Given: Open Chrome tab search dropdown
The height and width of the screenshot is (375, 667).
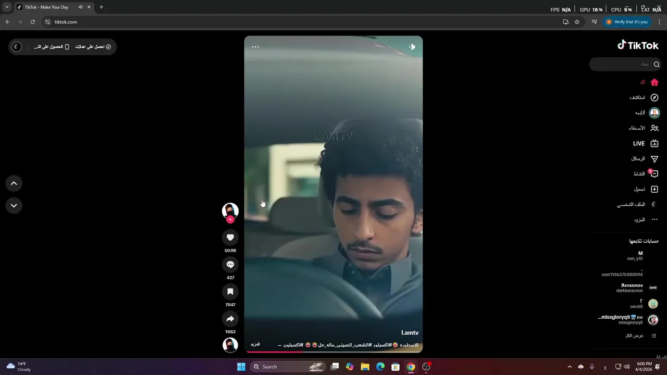Looking at the screenshot, I should coord(7,7).
